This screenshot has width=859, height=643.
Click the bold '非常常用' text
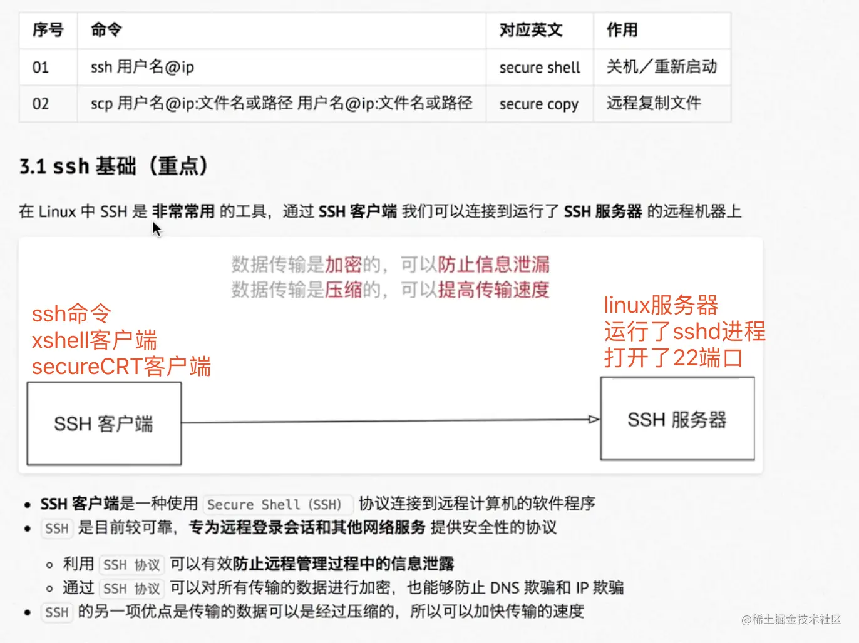(x=183, y=211)
